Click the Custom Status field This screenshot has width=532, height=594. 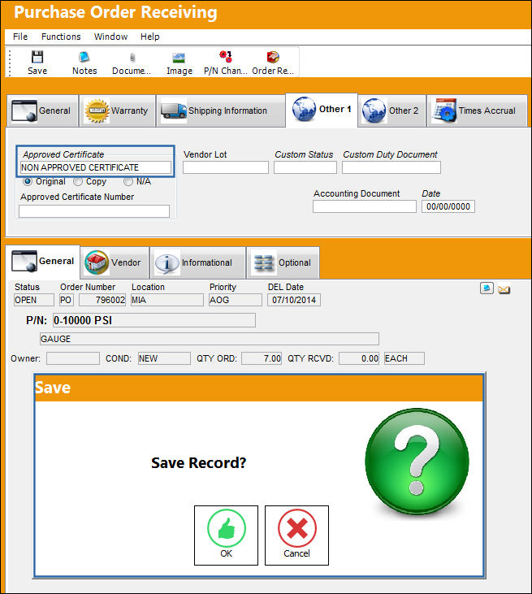click(x=305, y=167)
